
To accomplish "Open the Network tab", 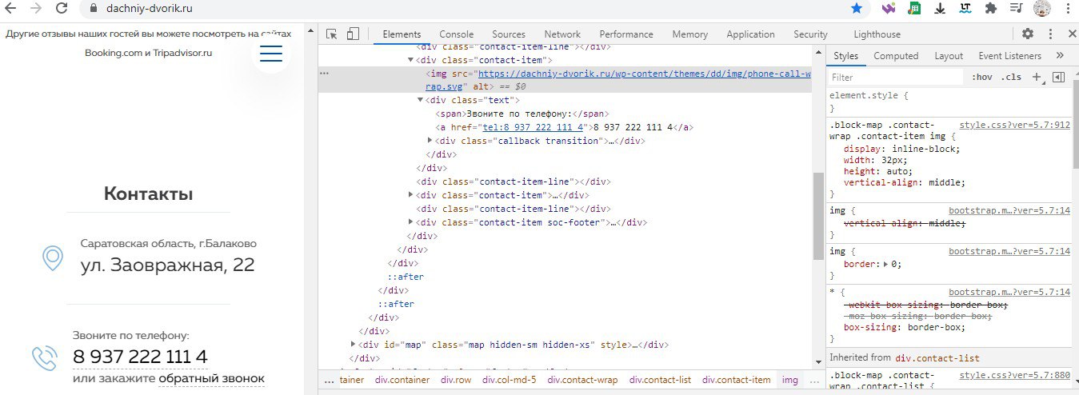I will pos(562,34).
